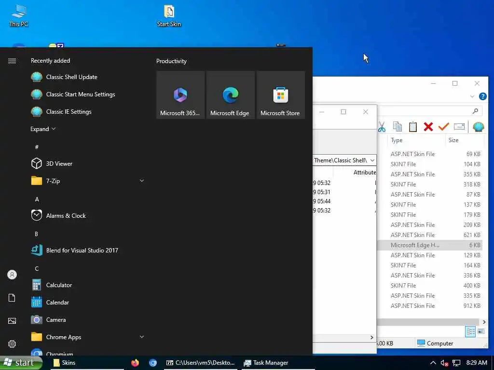The width and height of the screenshot is (494, 370).
Task: Click the Explorer horizontal scrollbar track
Action: [x=428, y=322]
